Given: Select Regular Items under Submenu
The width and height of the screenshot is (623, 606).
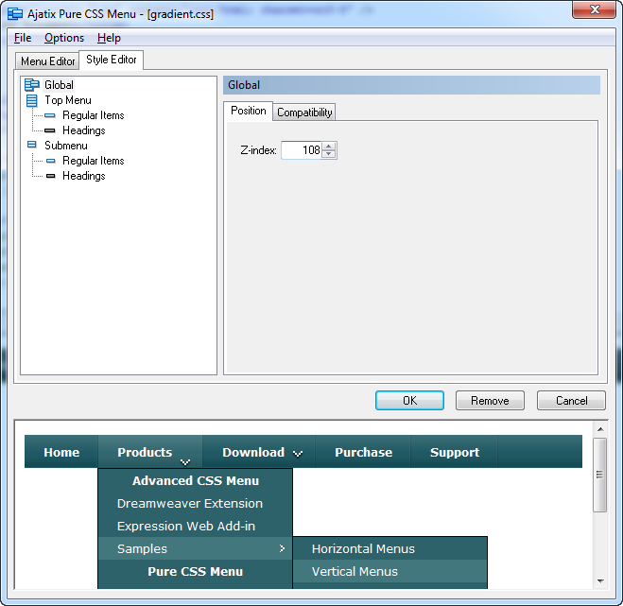Looking at the screenshot, I should tap(94, 161).
